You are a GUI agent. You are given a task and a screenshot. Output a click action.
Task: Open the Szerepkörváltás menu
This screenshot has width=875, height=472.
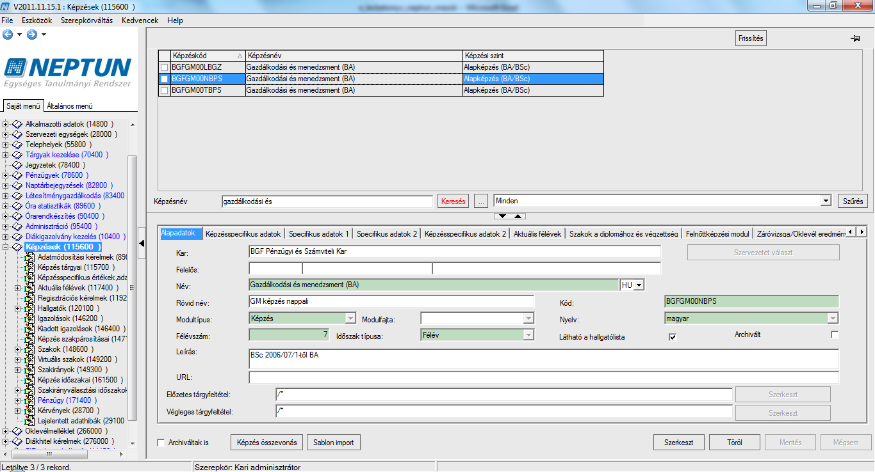coord(86,20)
